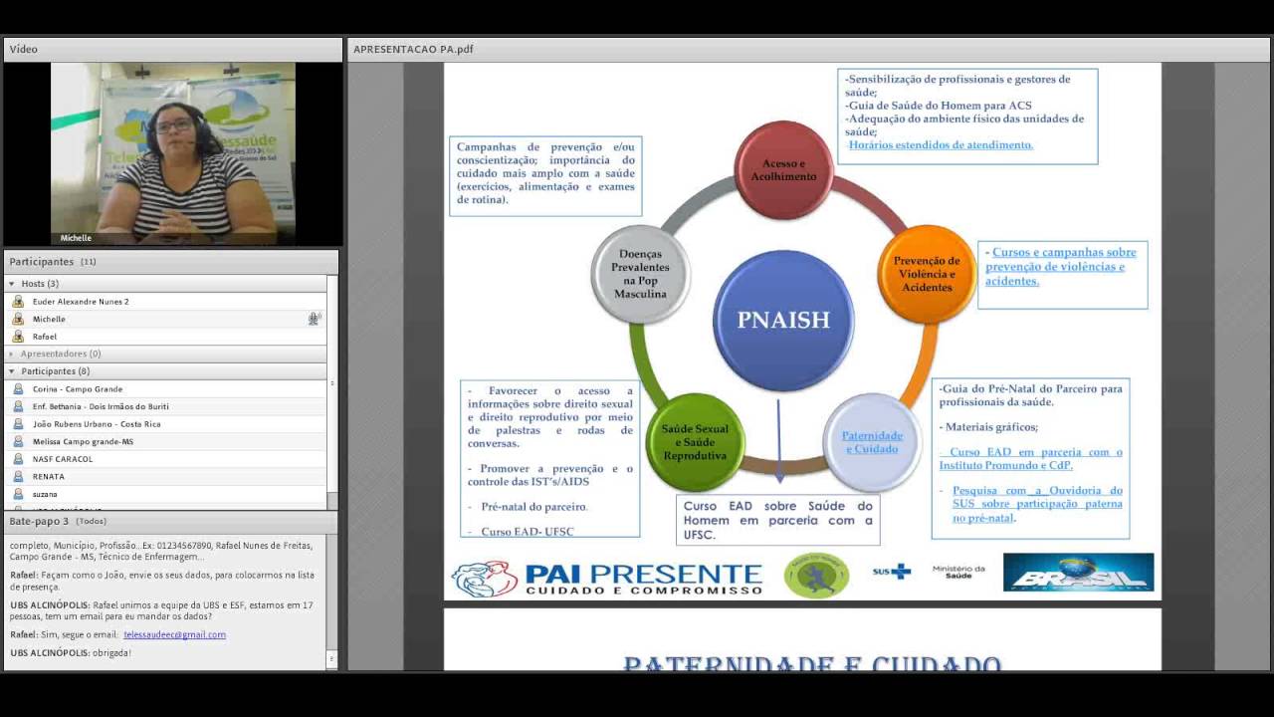
Task: Click participant icon beside RENATA
Action: [x=18, y=476]
